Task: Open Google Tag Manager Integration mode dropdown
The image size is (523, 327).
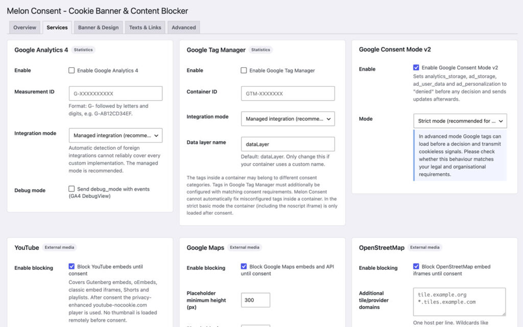Action: coord(288,119)
